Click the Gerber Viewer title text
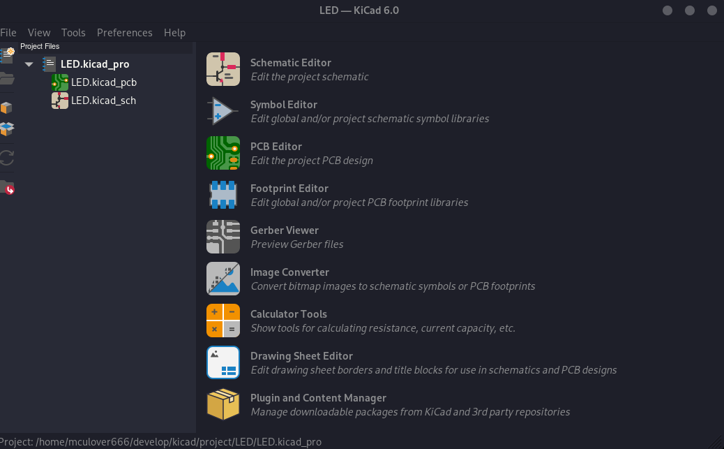The width and height of the screenshot is (724, 449). [x=285, y=230]
